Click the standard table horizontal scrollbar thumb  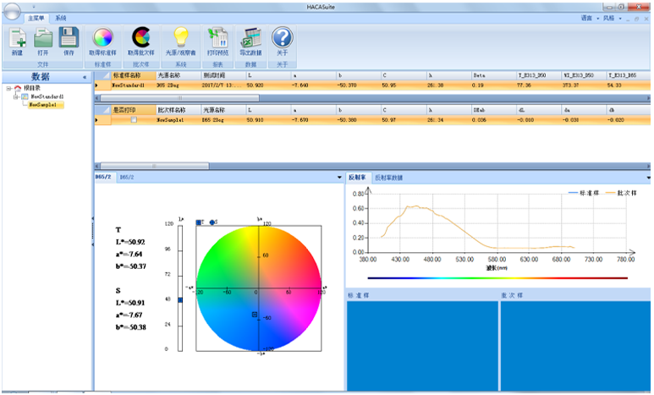179,98
